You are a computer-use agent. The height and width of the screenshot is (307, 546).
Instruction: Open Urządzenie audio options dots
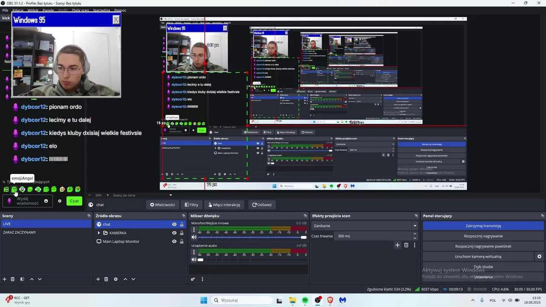tap(194, 252)
